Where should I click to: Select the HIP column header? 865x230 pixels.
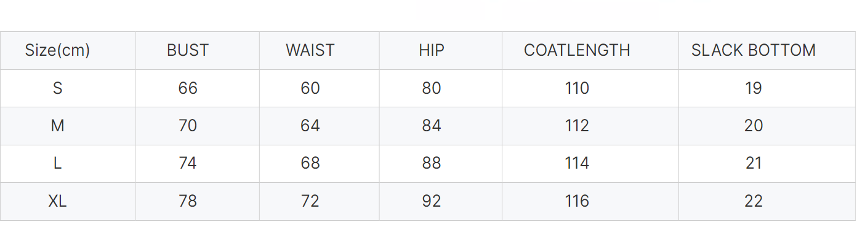point(432,50)
